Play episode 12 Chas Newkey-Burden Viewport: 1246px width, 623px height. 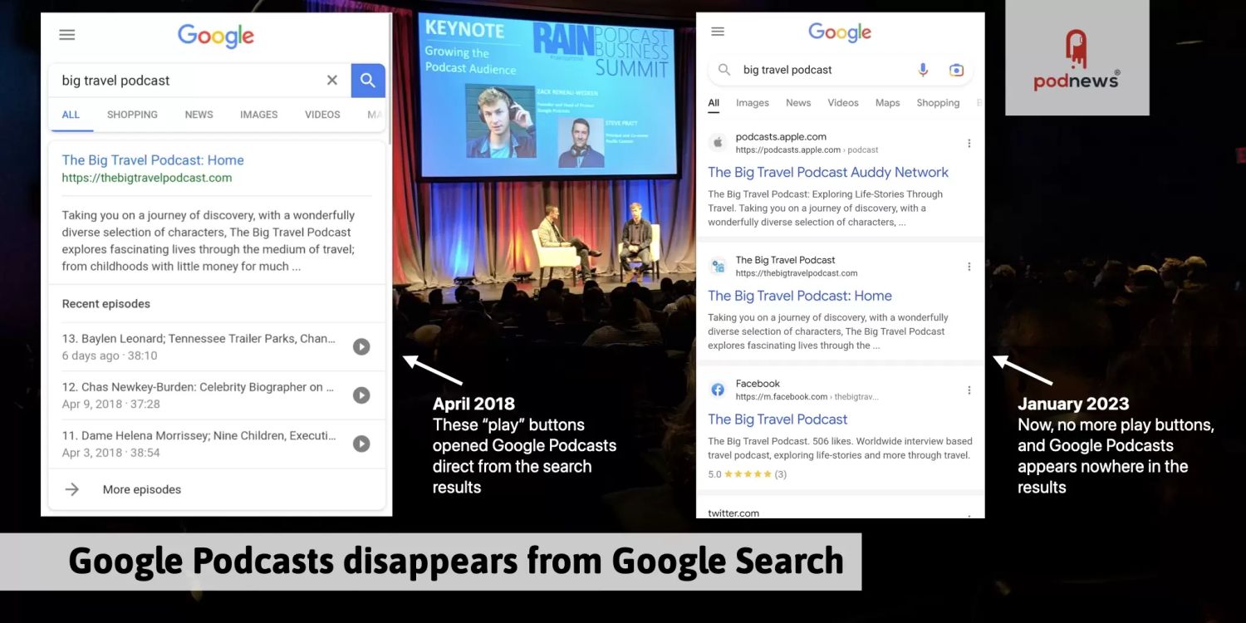pos(361,395)
